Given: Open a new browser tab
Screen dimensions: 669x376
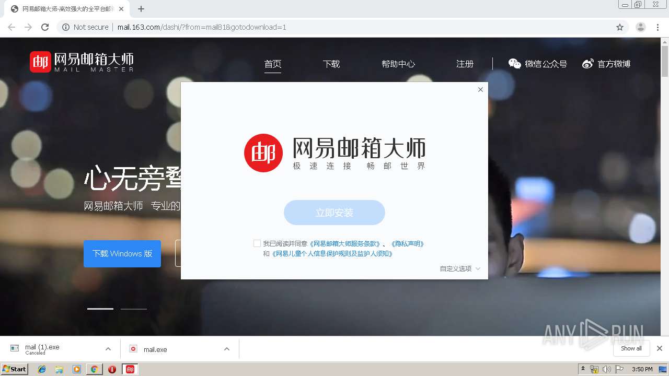Looking at the screenshot, I should (x=141, y=9).
